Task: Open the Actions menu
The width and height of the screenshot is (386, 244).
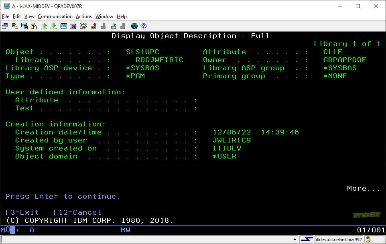Action: [x=83, y=16]
